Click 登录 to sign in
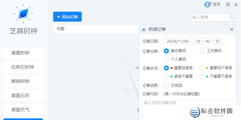 (x=217, y=4)
